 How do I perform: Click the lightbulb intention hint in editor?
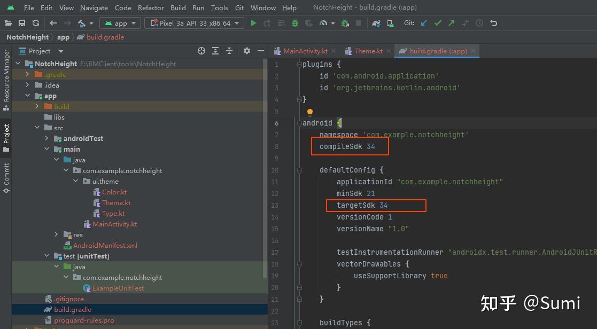pyautogui.click(x=309, y=112)
